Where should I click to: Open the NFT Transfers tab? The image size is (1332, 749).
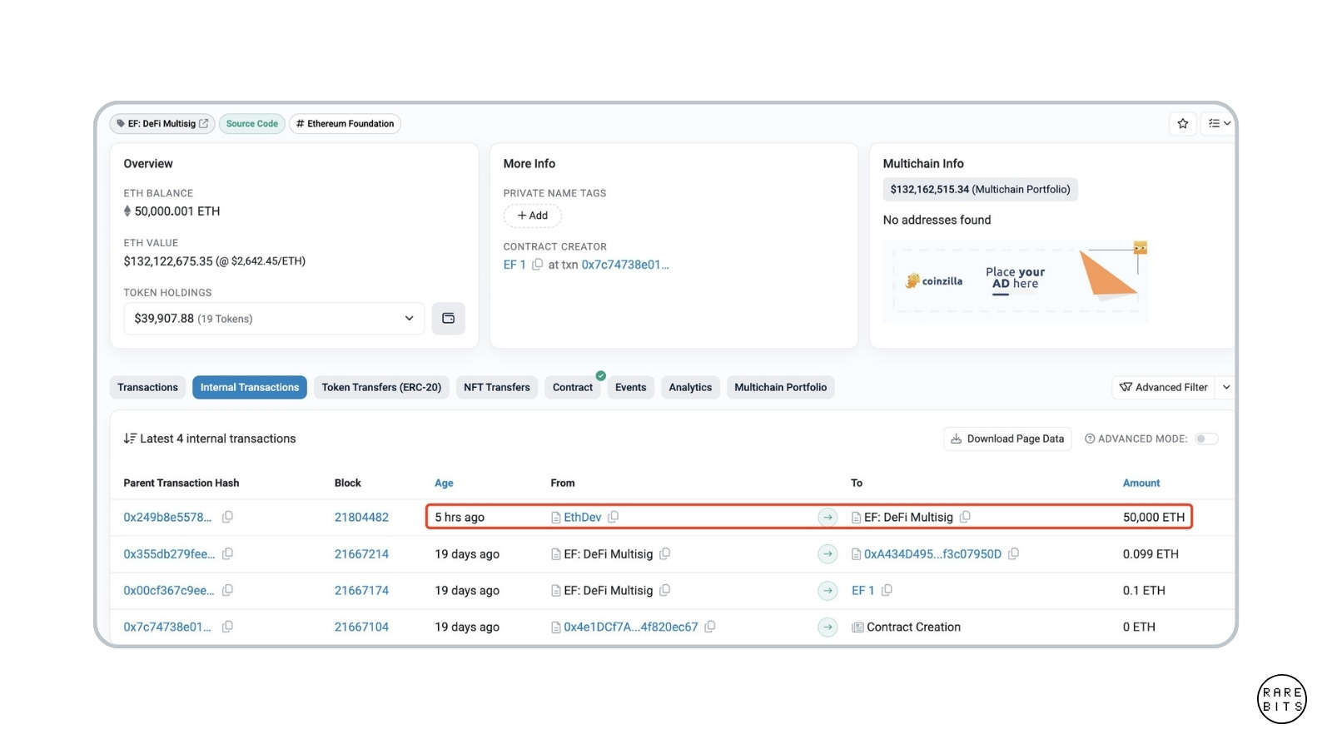tap(497, 388)
